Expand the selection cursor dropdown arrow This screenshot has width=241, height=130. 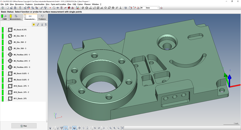pyautogui.click(x=53, y=128)
